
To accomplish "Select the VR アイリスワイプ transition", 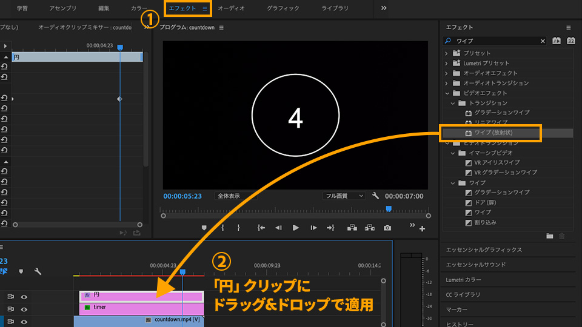I will pyautogui.click(x=497, y=162).
